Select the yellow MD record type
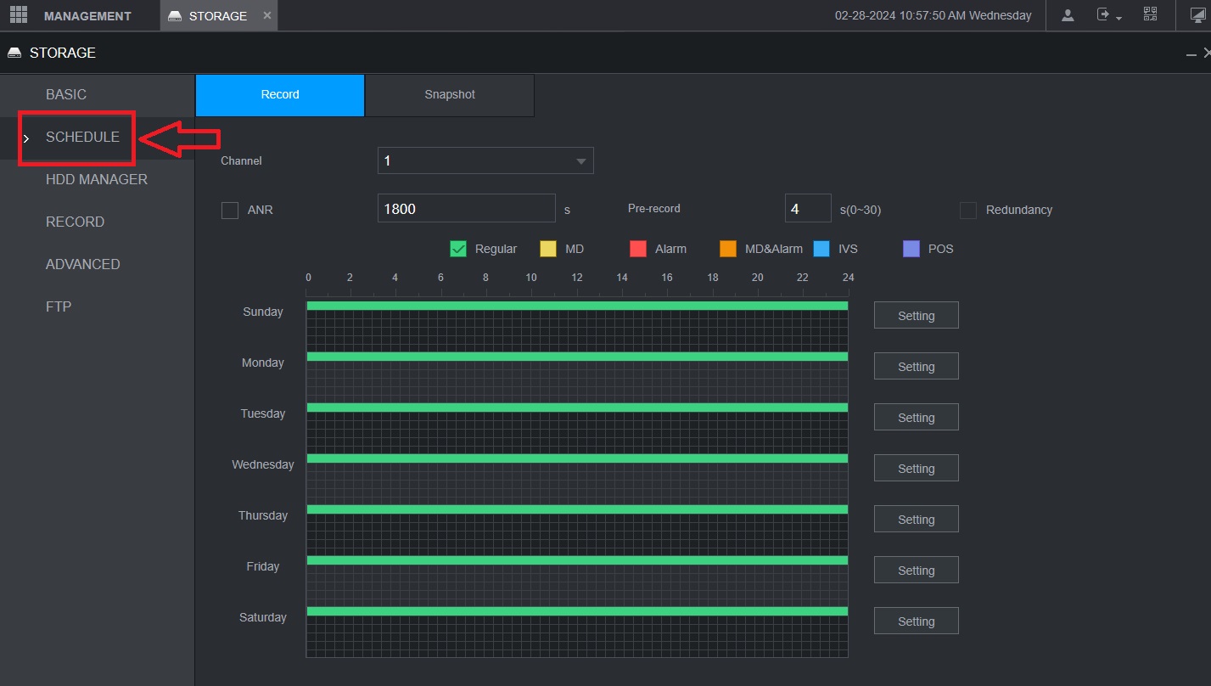 (x=548, y=249)
